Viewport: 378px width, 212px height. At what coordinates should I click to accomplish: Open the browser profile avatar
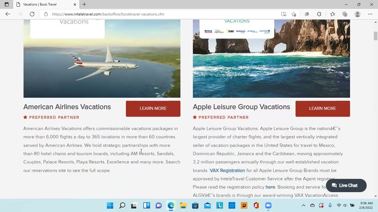pyautogui.click(x=357, y=14)
